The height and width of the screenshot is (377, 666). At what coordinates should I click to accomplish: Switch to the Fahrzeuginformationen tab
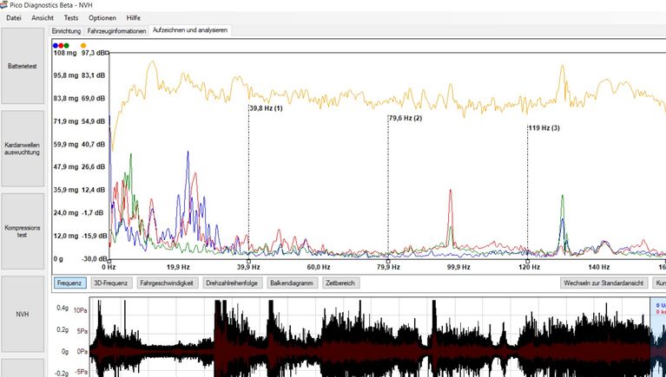point(116,31)
